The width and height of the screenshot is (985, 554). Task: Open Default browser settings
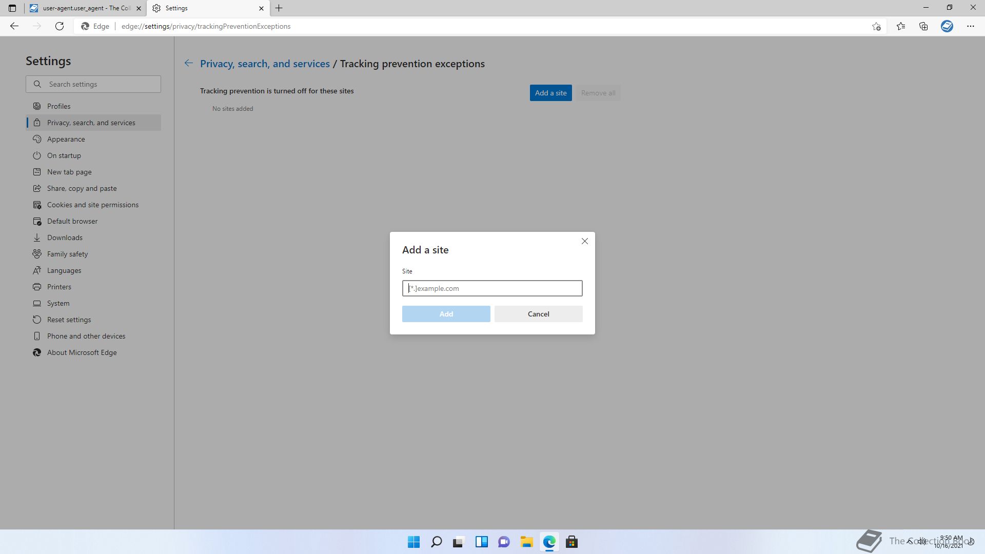click(93, 221)
